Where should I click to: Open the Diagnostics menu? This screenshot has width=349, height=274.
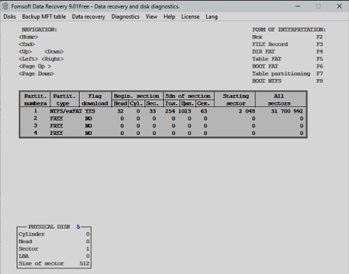click(x=125, y=17)
